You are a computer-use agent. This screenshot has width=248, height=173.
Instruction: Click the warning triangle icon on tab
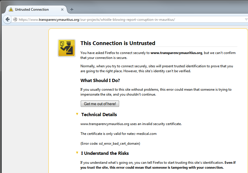11,10
